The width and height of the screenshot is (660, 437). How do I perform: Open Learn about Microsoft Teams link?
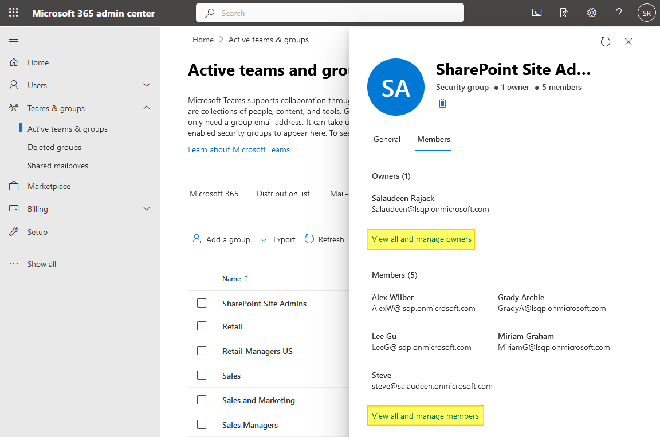(239, 149)
